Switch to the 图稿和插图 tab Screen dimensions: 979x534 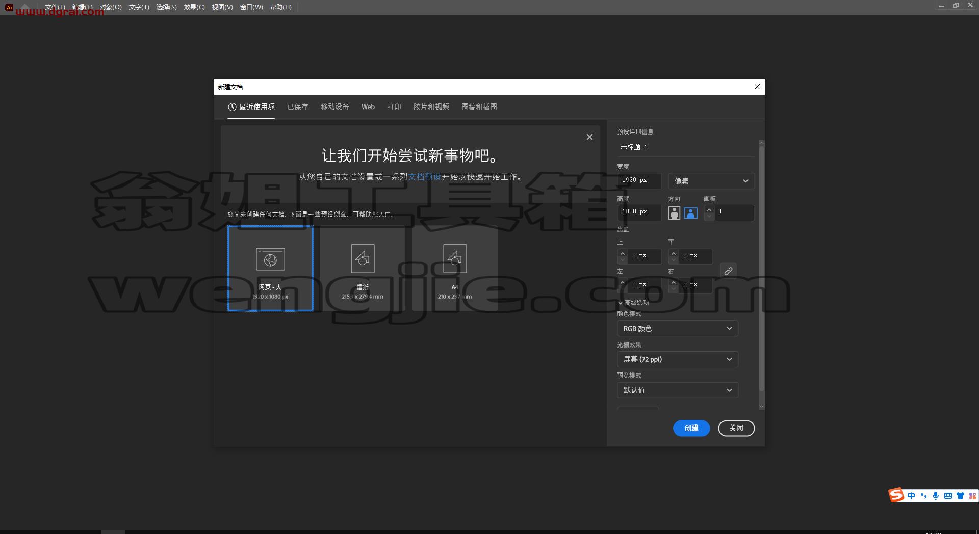click(479, 107)
